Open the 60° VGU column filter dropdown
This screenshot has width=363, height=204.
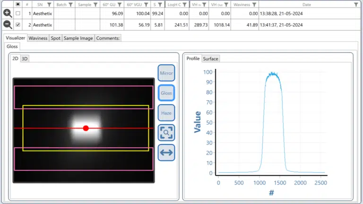(x=147, y=4)
